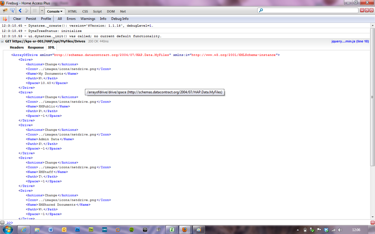Open the jquery min.js line 18 link
Image resolution: width=375 pixels, height=234 pixels.
point(350,41)
